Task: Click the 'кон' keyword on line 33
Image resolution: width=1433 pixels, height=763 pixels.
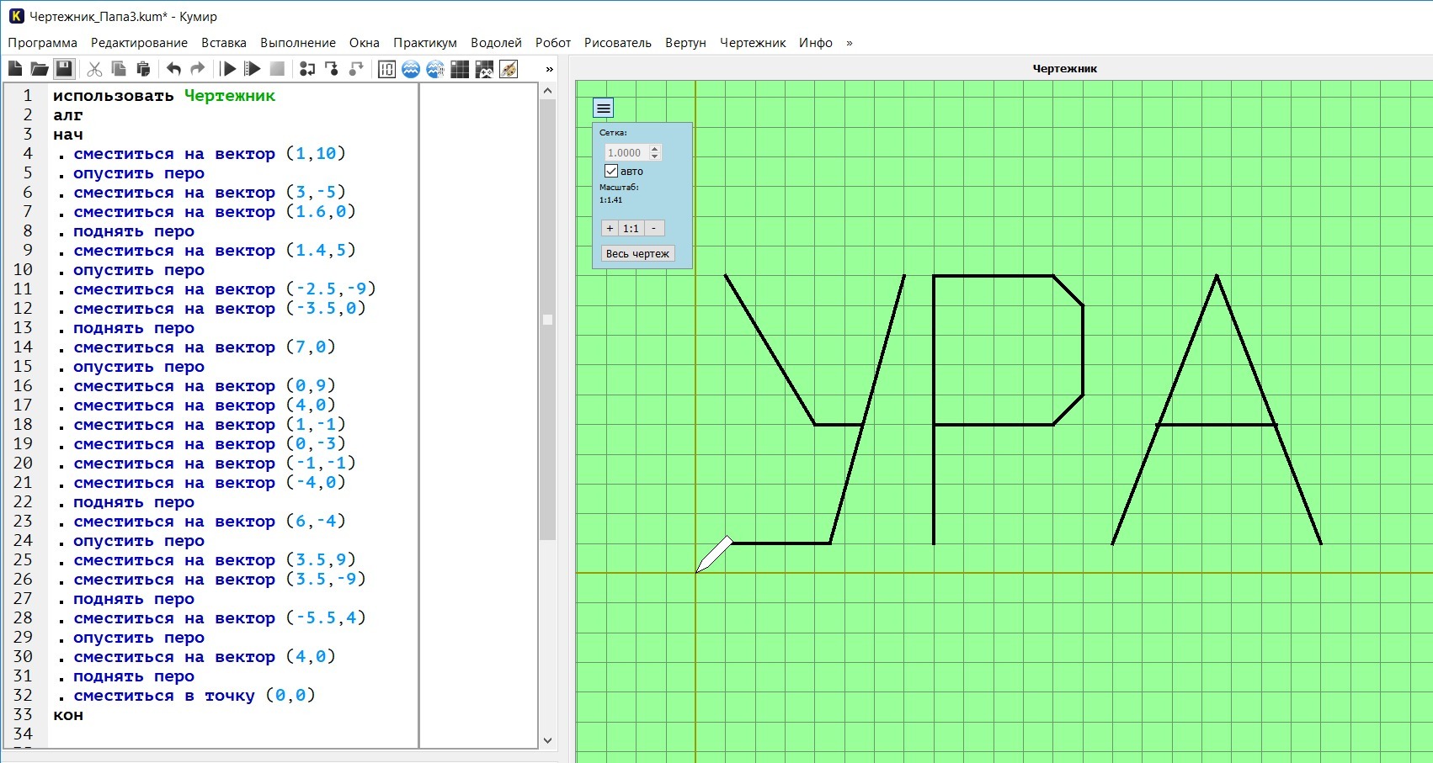Action: 68,715
